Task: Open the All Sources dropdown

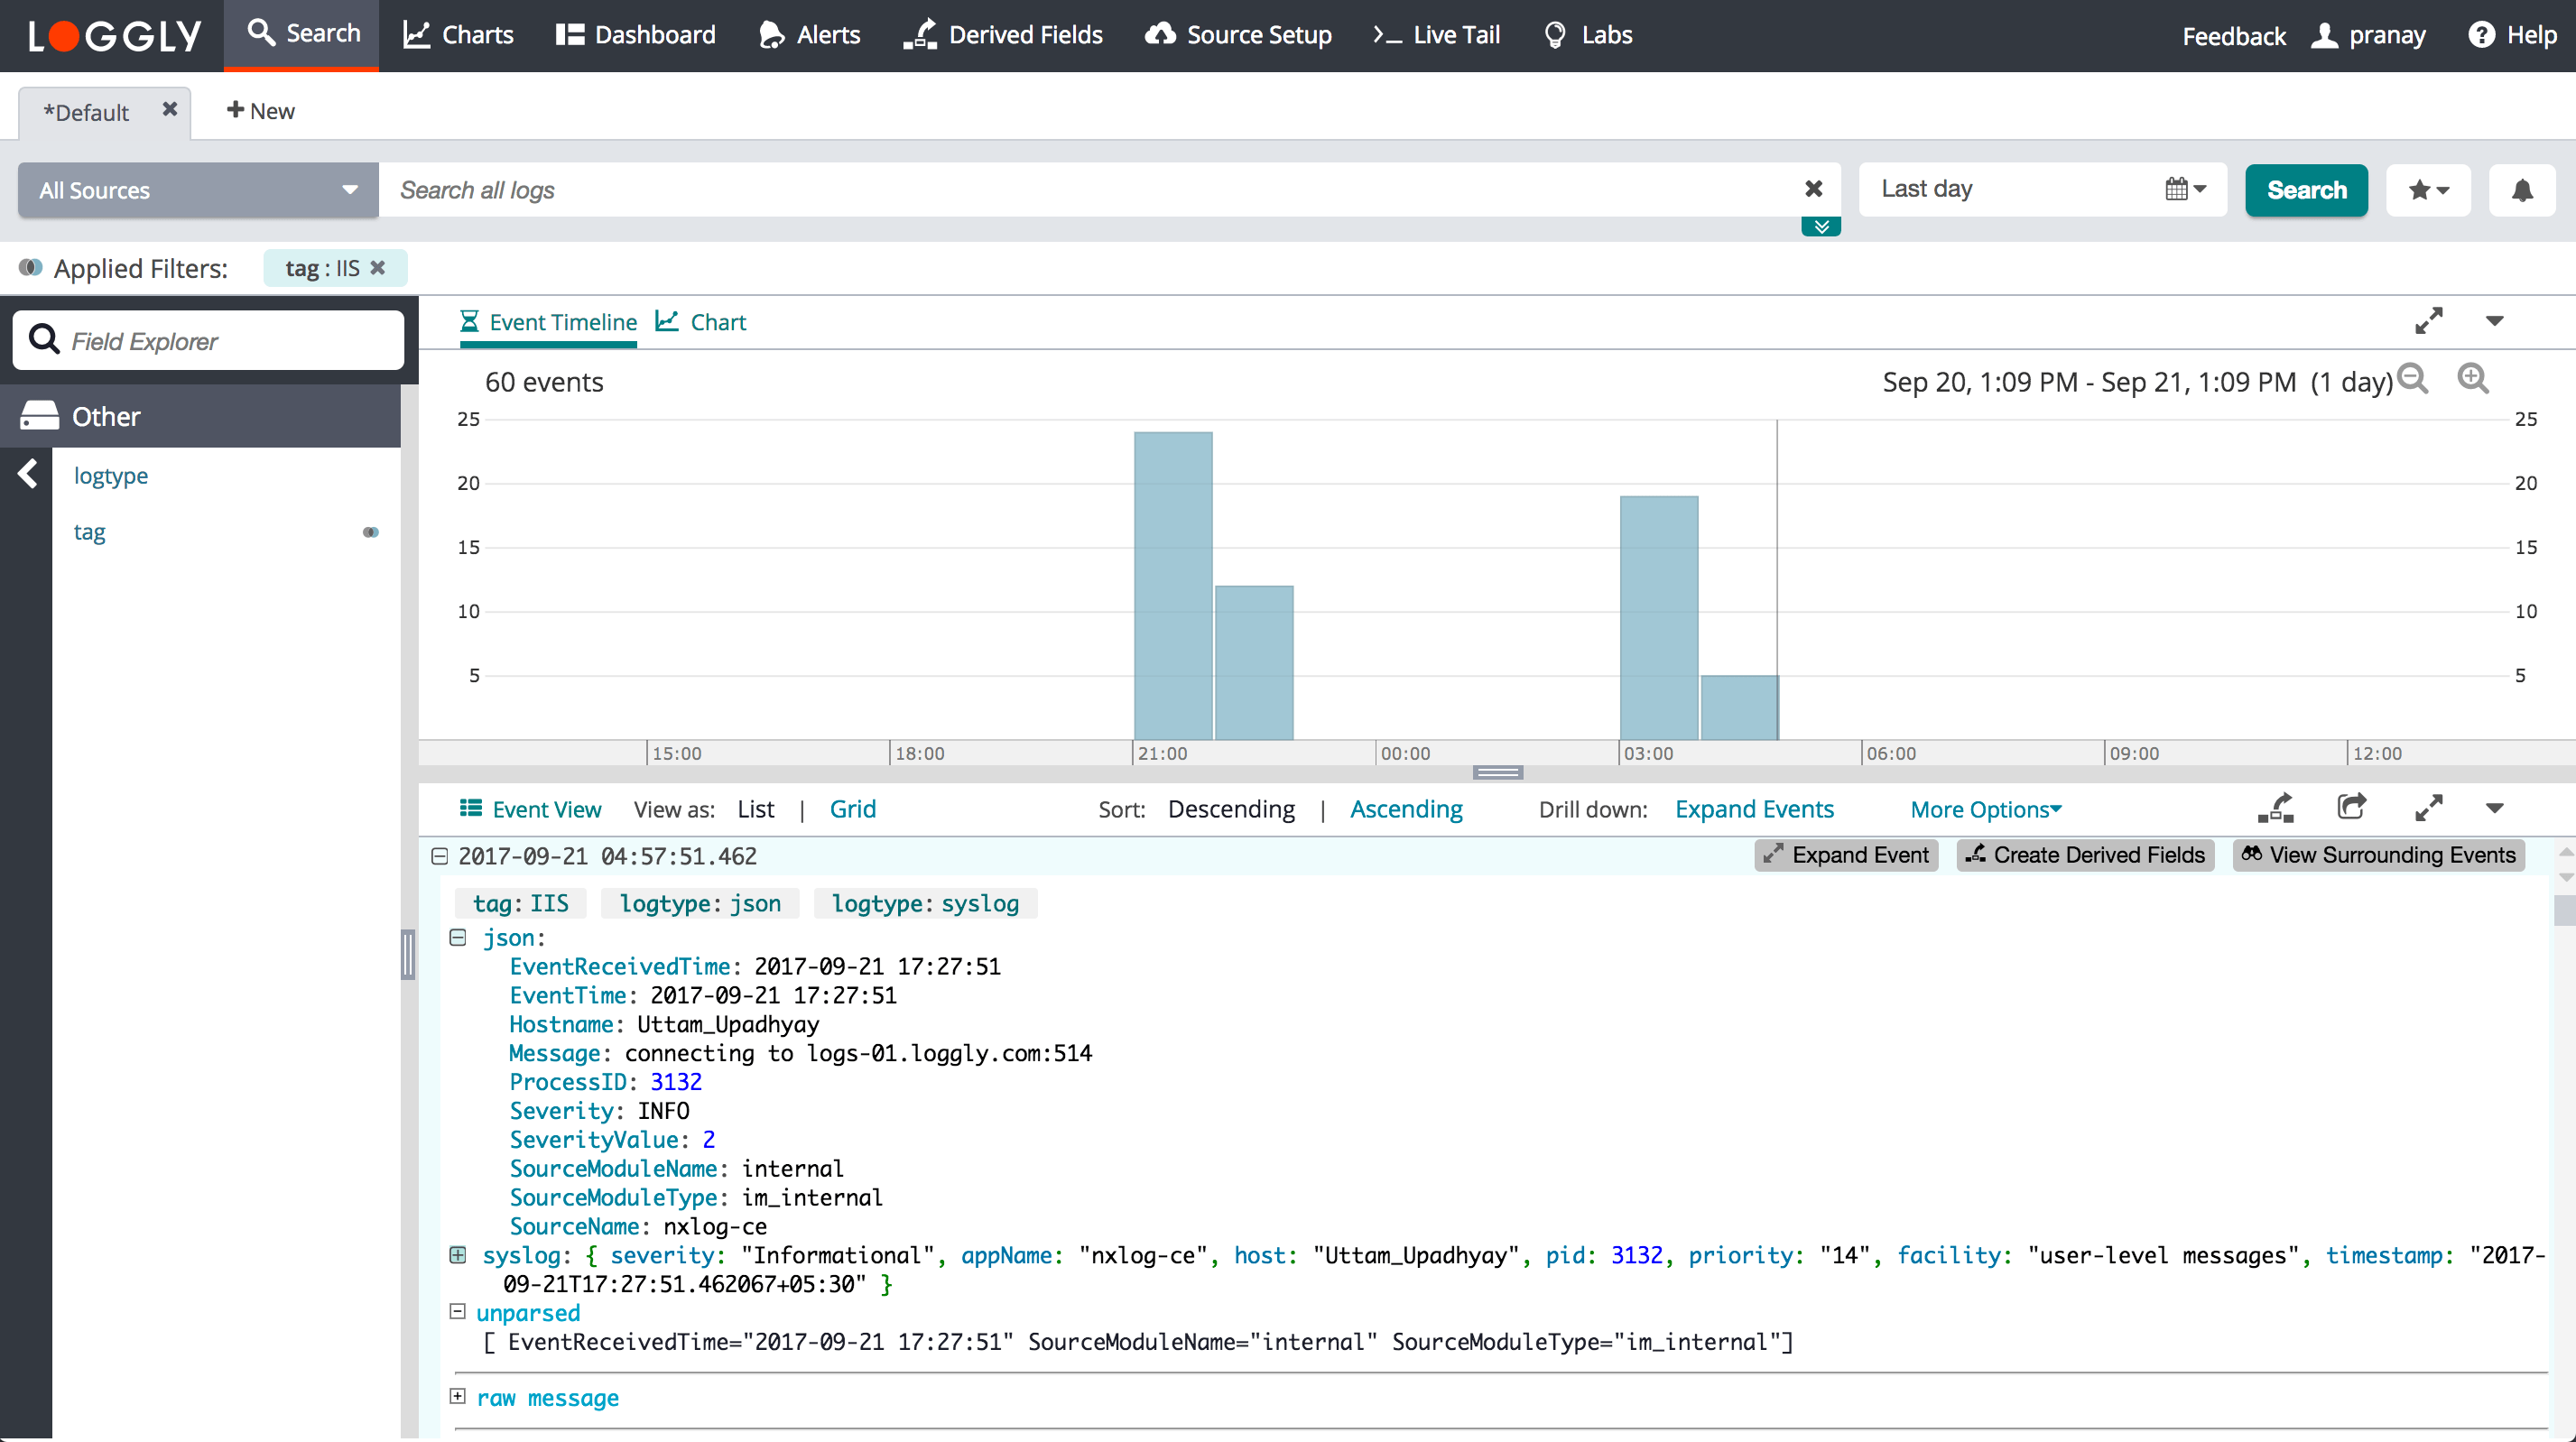Action: click(198, 190)
